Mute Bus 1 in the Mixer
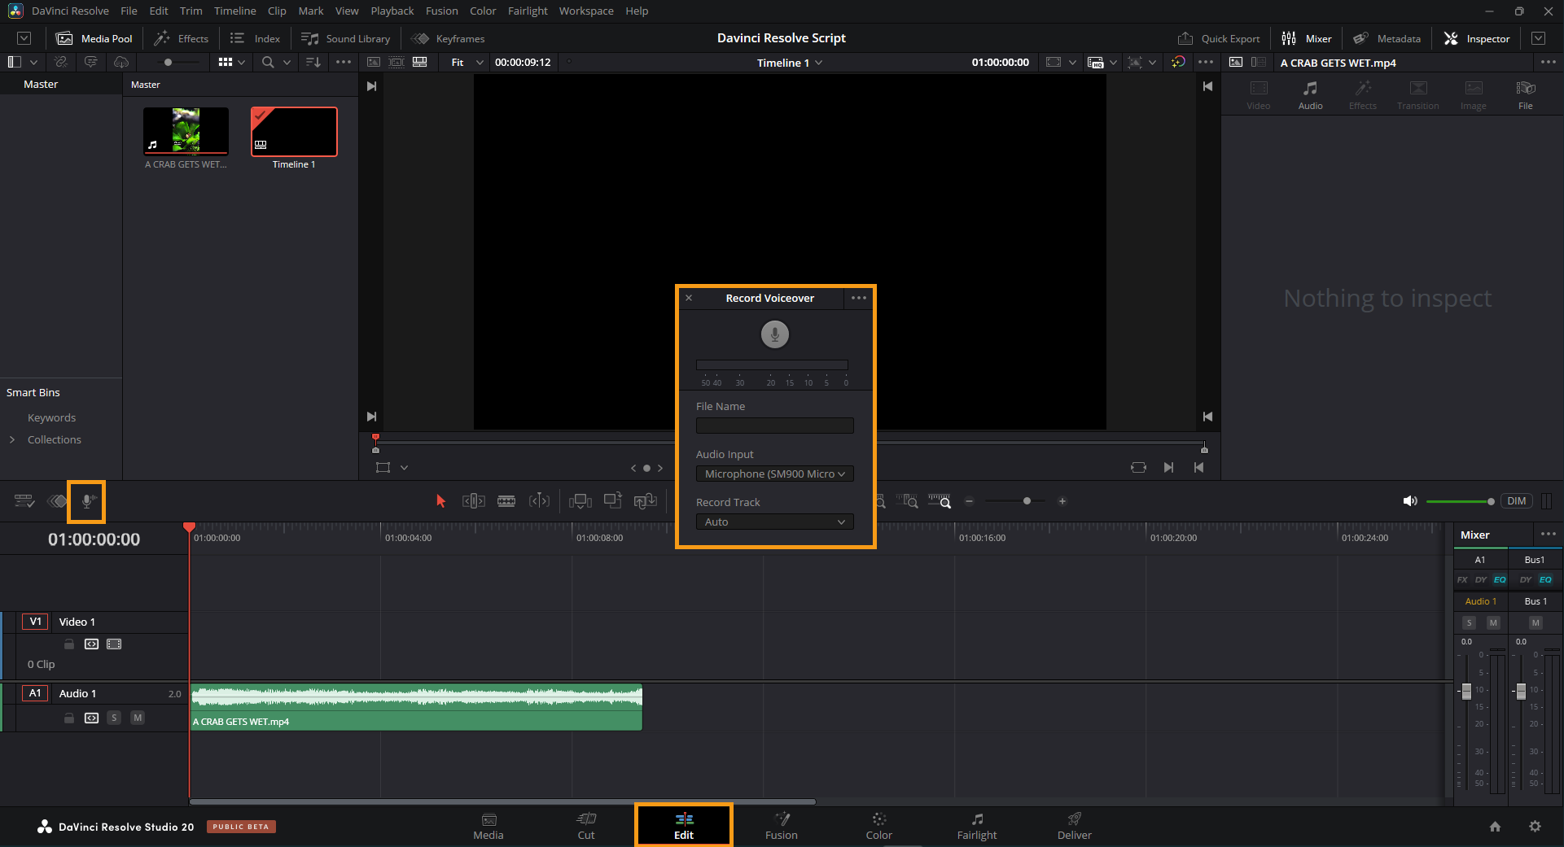1564x847 pixels. [x=1535, y=622]
